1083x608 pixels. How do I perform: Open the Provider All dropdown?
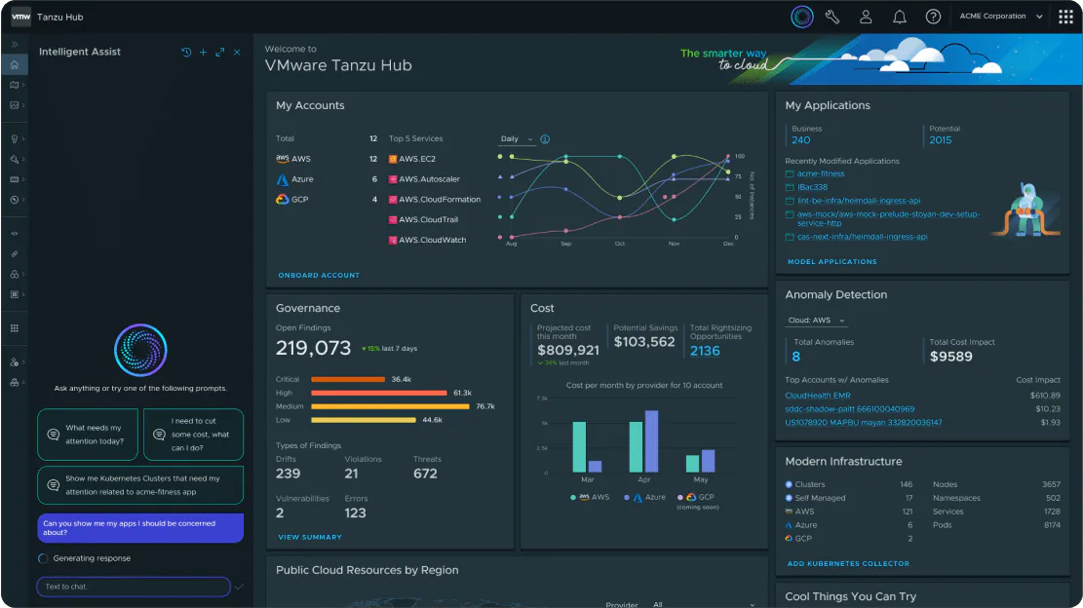coord(705,604)
